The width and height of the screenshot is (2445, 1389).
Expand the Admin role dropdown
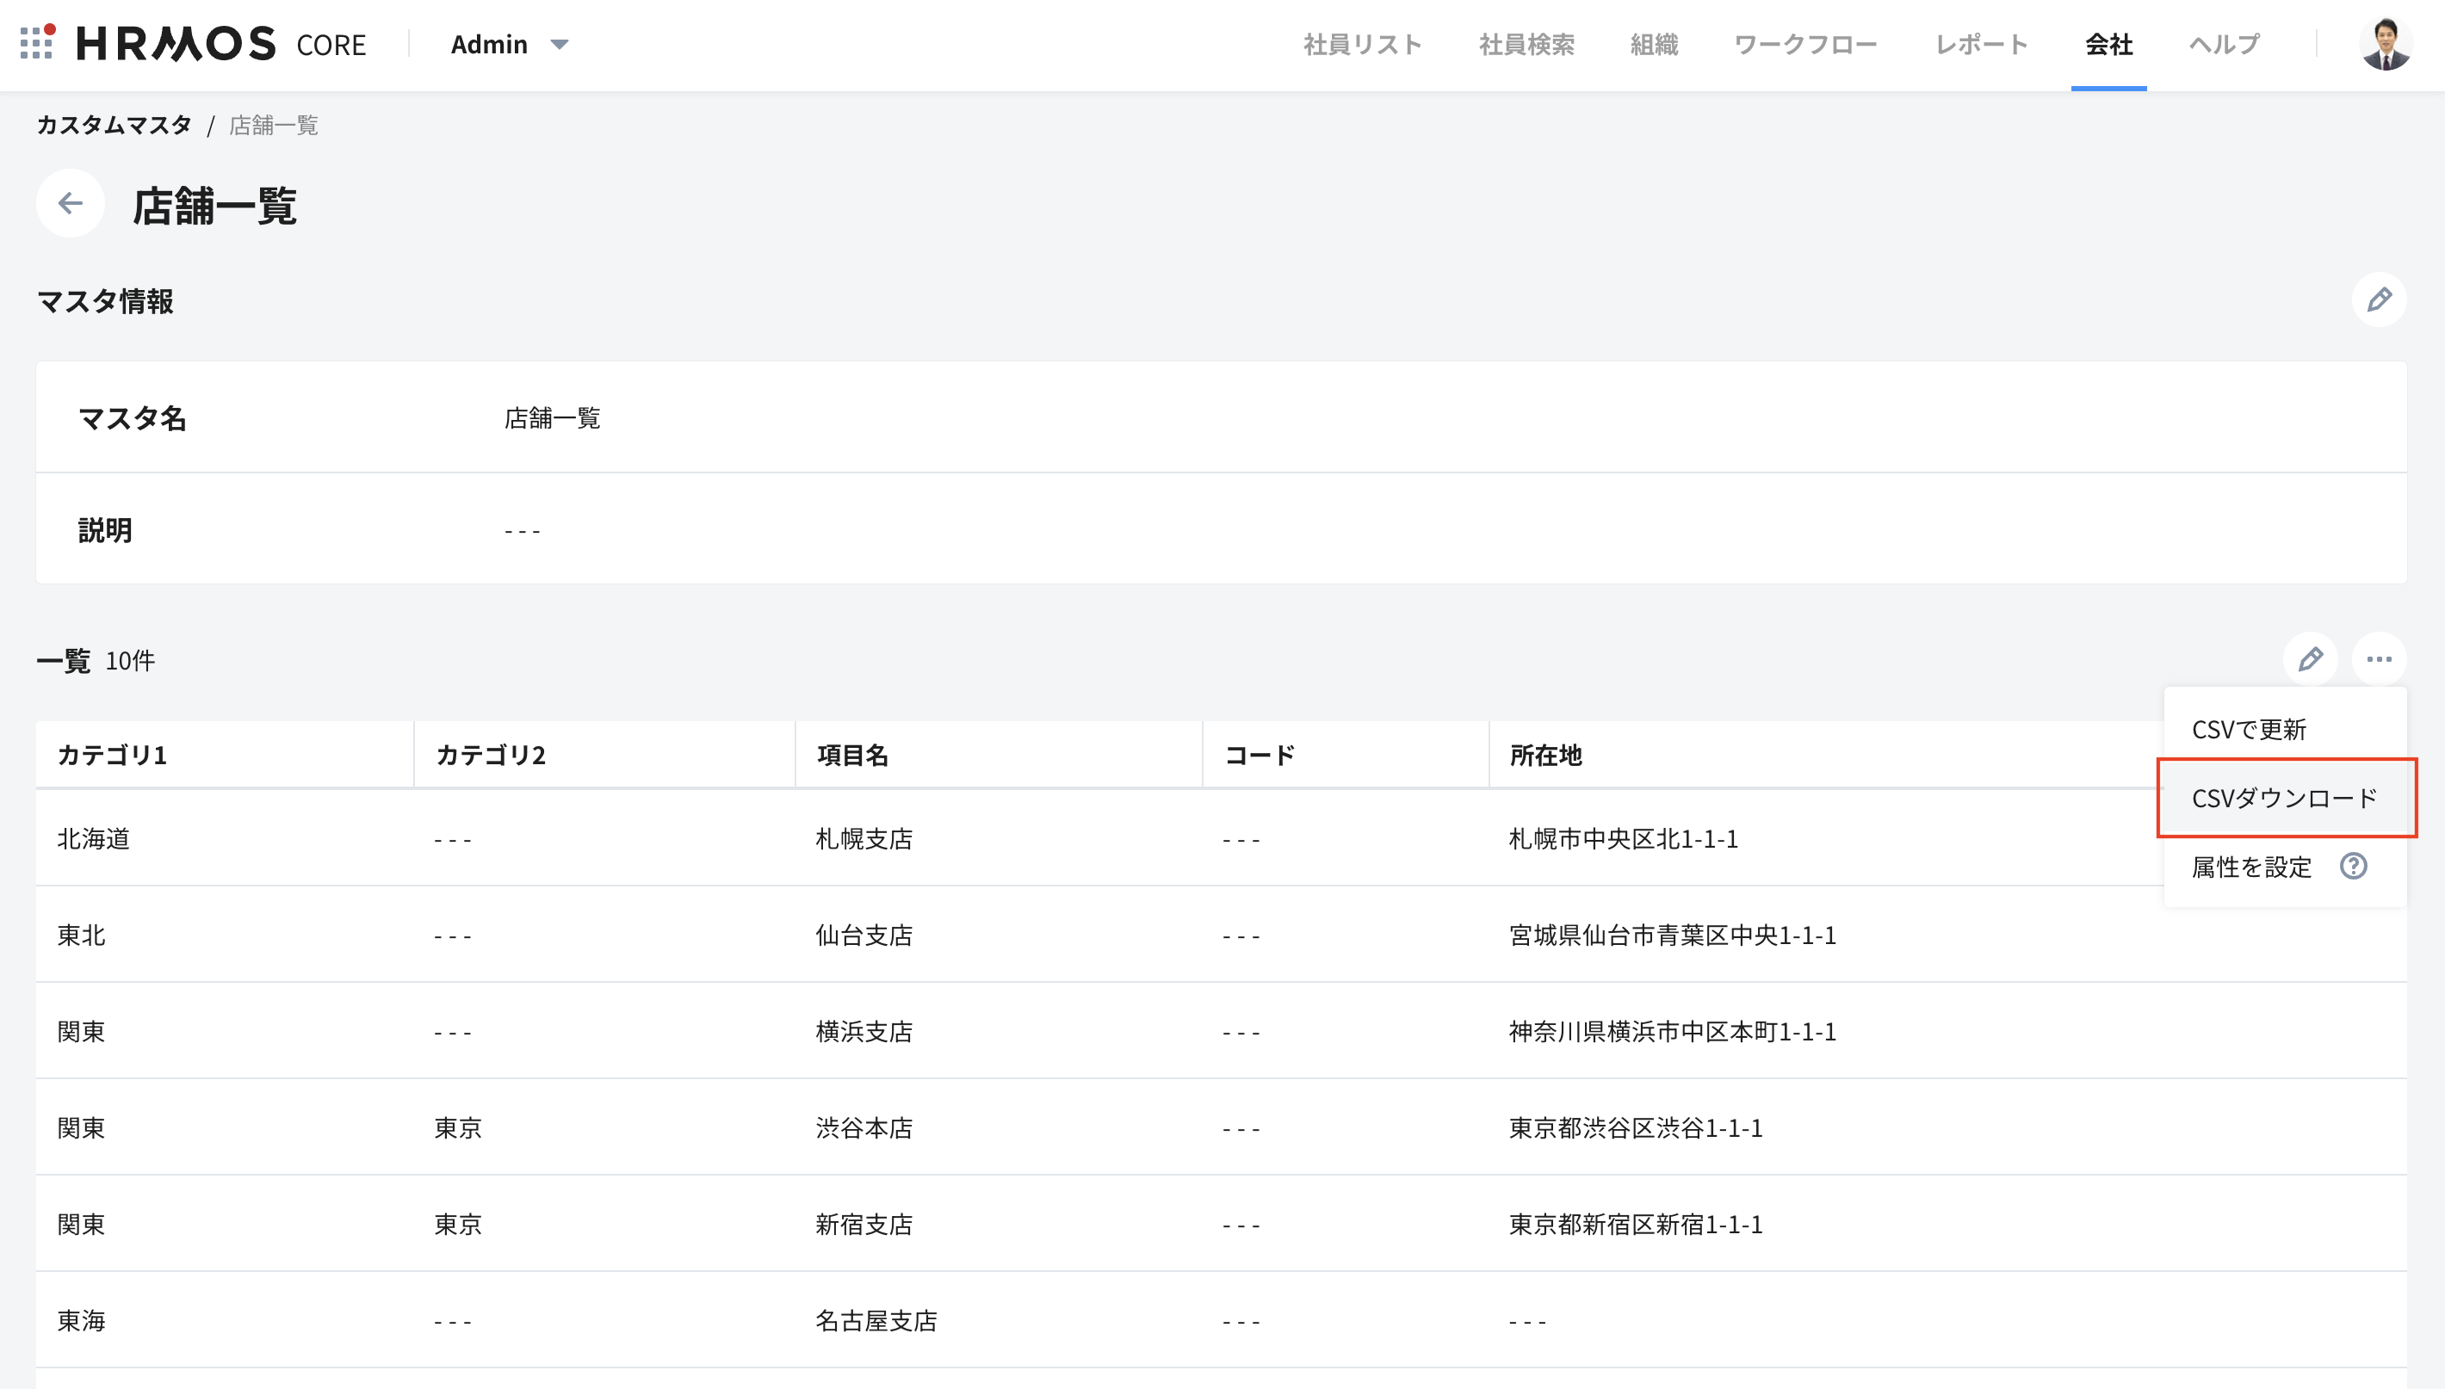[511, 44]
